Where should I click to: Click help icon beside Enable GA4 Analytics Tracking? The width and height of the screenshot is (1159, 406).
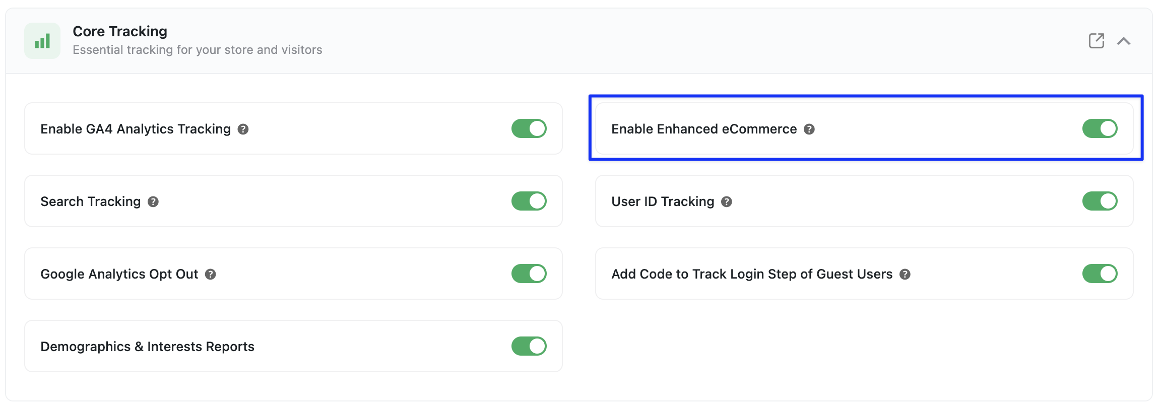coord(243,129)
